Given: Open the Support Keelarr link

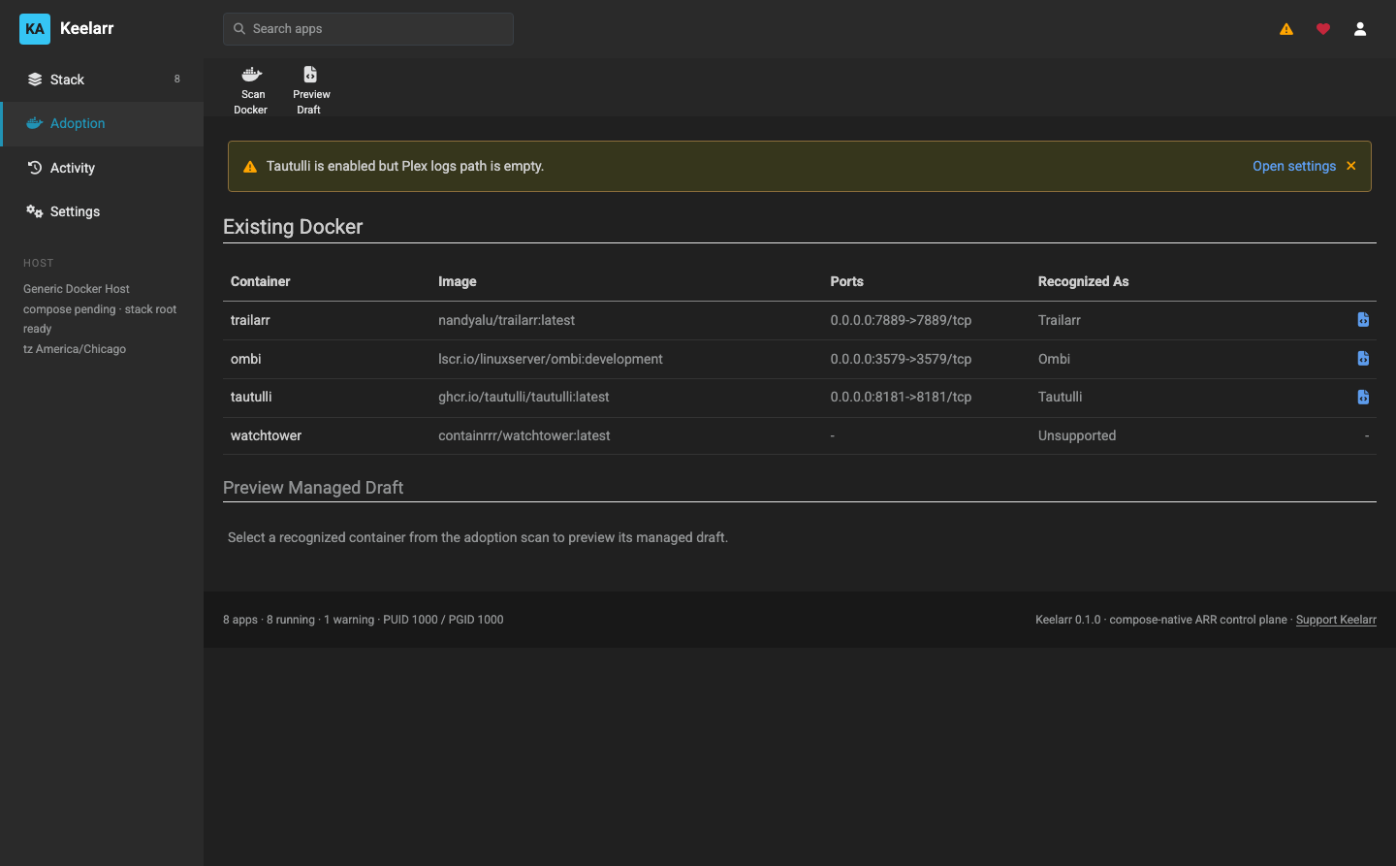Looking at the screenshot, I should 1336,620.
